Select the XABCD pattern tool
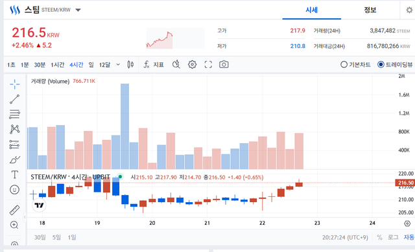The width and height of the screenshot is (415, 252). click(14, 130)
